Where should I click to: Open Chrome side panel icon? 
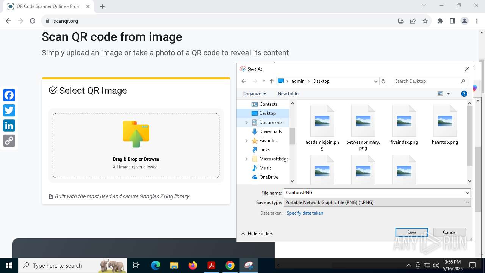[452, 21]
